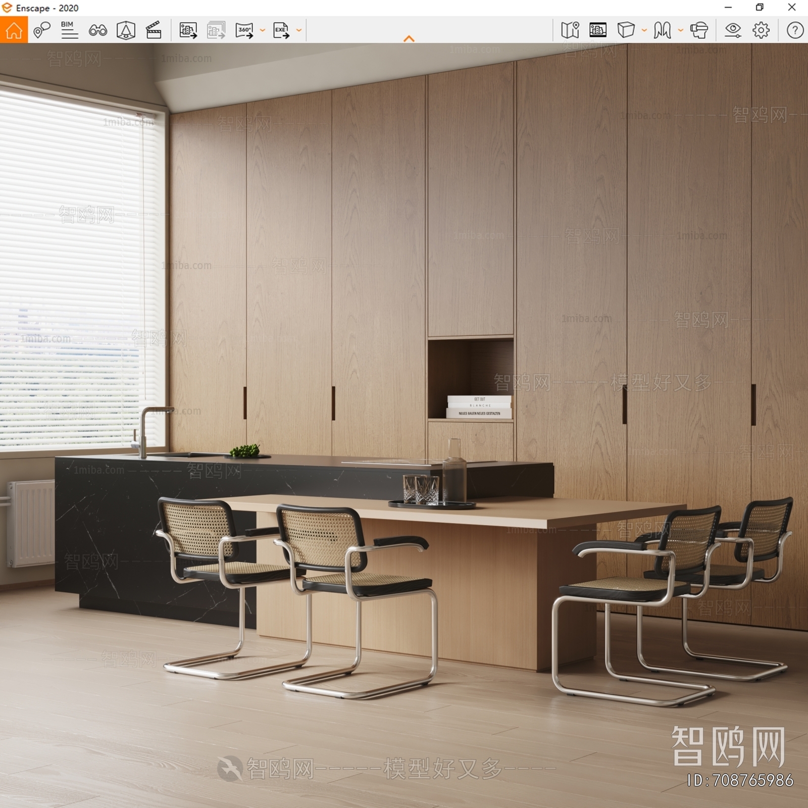Open Visual Settings eye icon
This screenshot has width=808, height=808.
733,30
